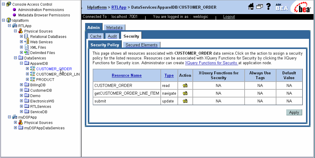Screen dimensions: 315x158
Task: Click the CUSTOMER_ORDER data service icon
Action: [33, 69]
